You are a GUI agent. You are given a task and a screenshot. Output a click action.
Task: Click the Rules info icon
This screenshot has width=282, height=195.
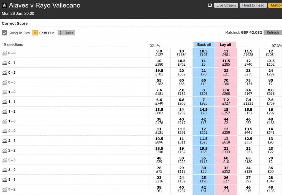pos(60,33)
